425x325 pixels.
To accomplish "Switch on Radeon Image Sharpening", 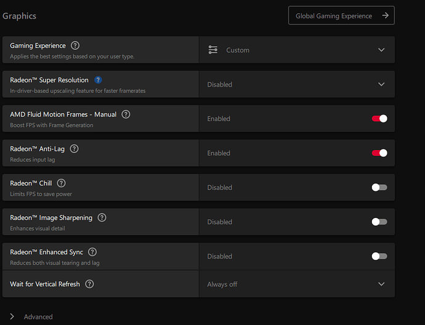I will [379, 222].
